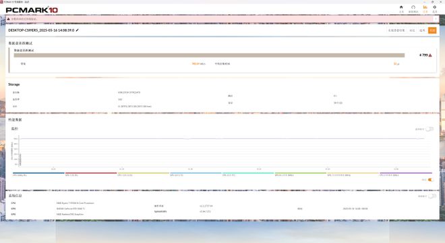Select the dark blue CPU legend swatch
Screen dimensions: 445x243
pyautogui.click(x=38, y=173)
